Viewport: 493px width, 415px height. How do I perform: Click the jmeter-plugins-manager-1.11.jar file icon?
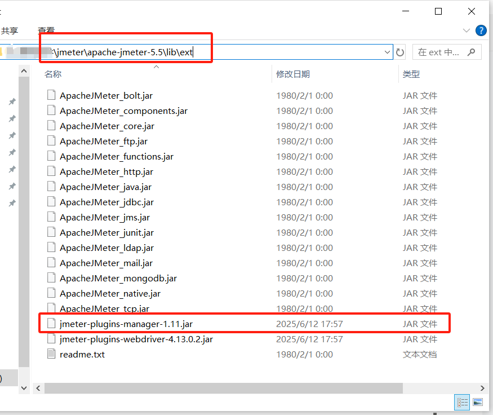(x=51, y=323)
